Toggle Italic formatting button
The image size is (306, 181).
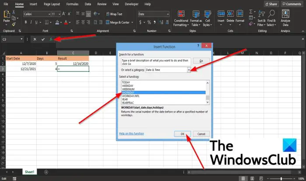click(31, 22)
